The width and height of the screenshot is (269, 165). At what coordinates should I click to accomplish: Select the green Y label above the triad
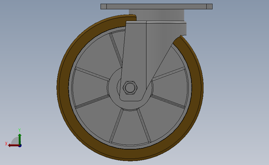(20, 130)
